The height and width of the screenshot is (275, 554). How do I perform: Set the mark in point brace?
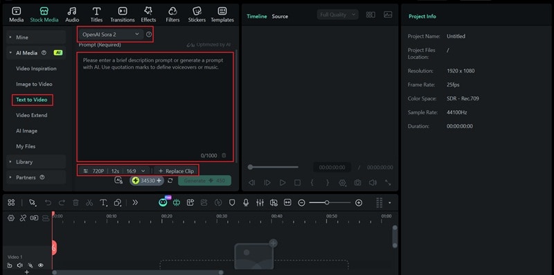click(312, 183)
